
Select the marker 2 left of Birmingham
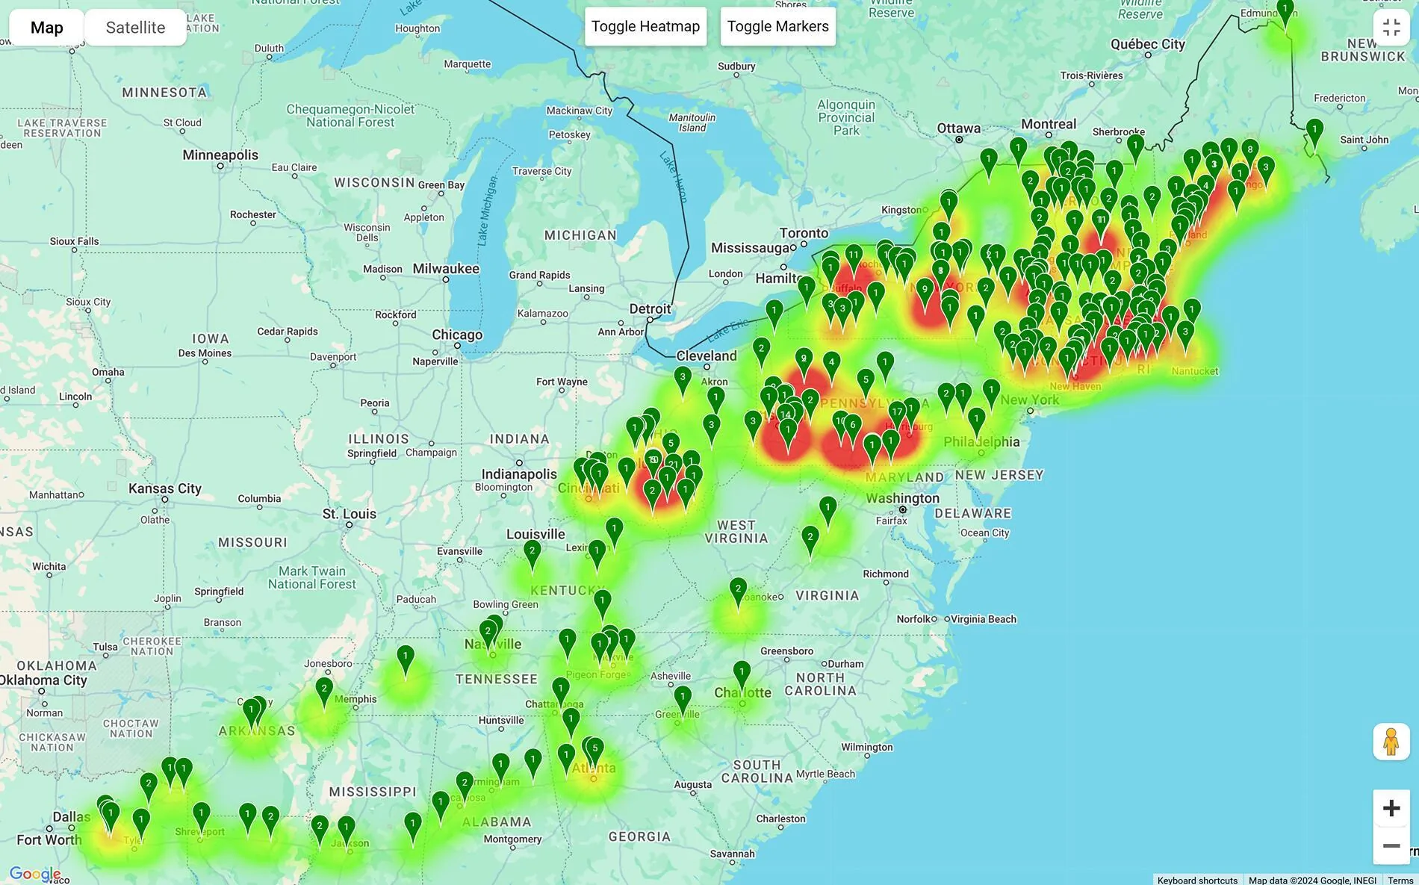click(465, 786)
